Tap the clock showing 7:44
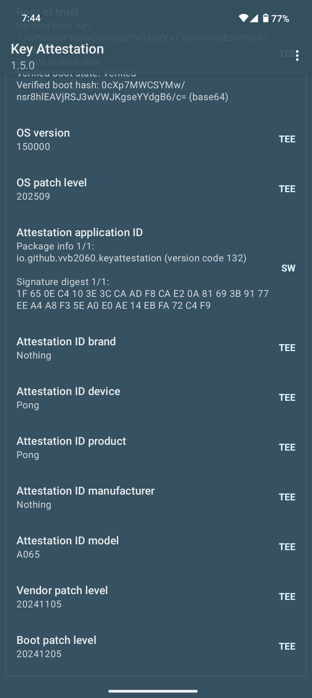 (31, 18)
